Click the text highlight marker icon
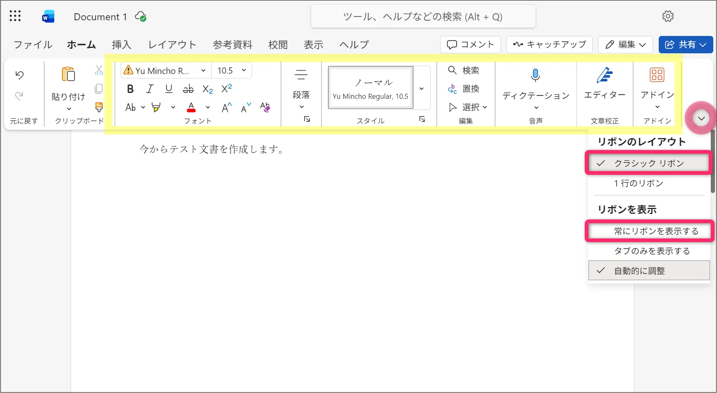Image resolution: width=717 pixels, height=393 pixels. [156, 107]
